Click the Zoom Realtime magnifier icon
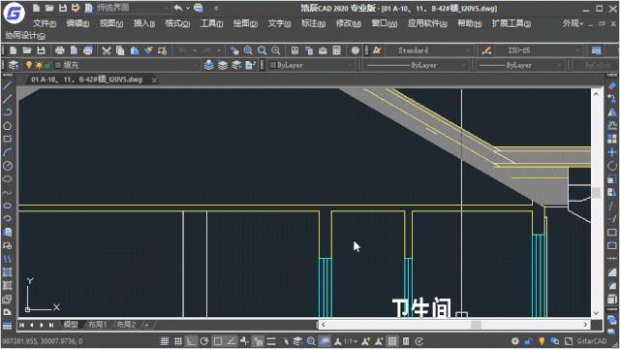 [x=248, y=50]
